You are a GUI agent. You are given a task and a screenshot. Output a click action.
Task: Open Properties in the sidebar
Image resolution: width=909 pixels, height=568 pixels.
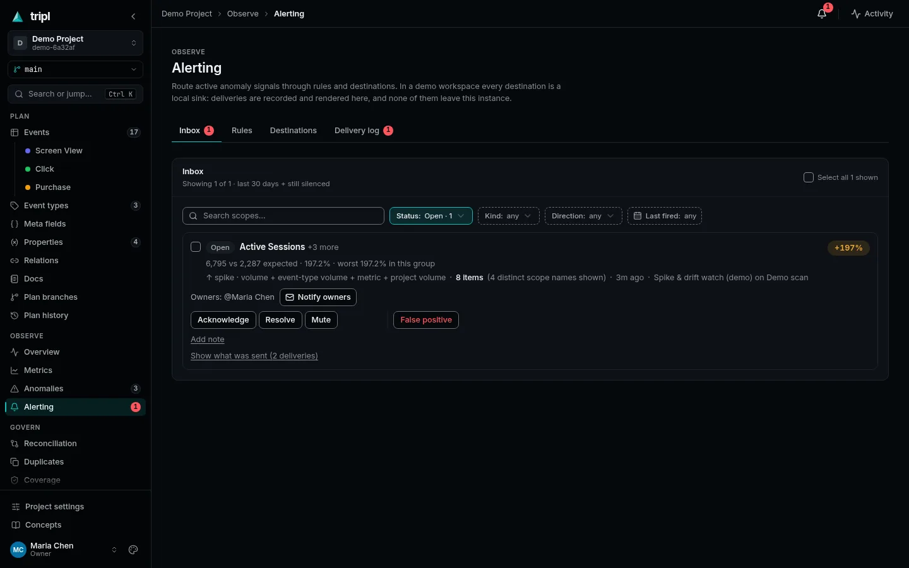75,242
